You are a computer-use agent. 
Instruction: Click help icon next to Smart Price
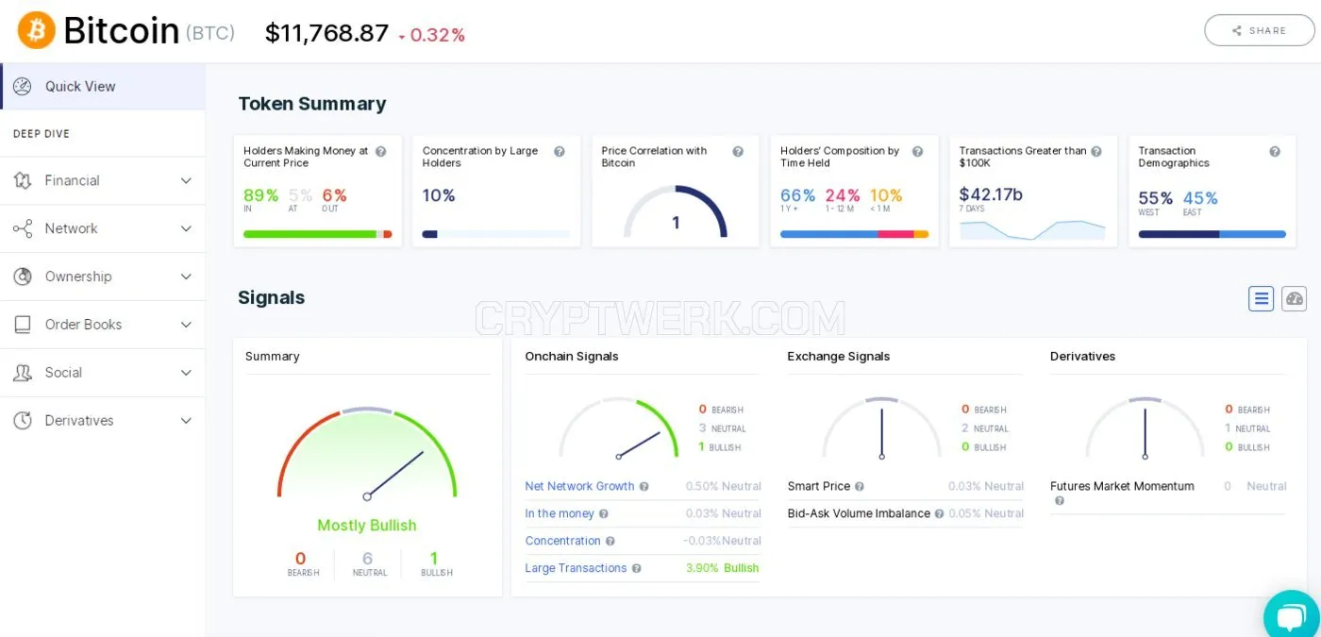pos(860,487)
